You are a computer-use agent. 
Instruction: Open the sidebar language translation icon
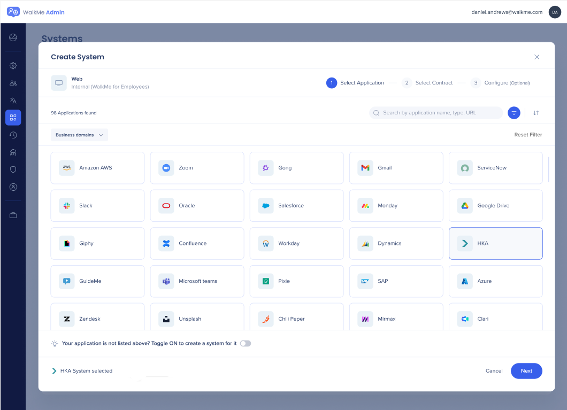click(x=13, y=100)
